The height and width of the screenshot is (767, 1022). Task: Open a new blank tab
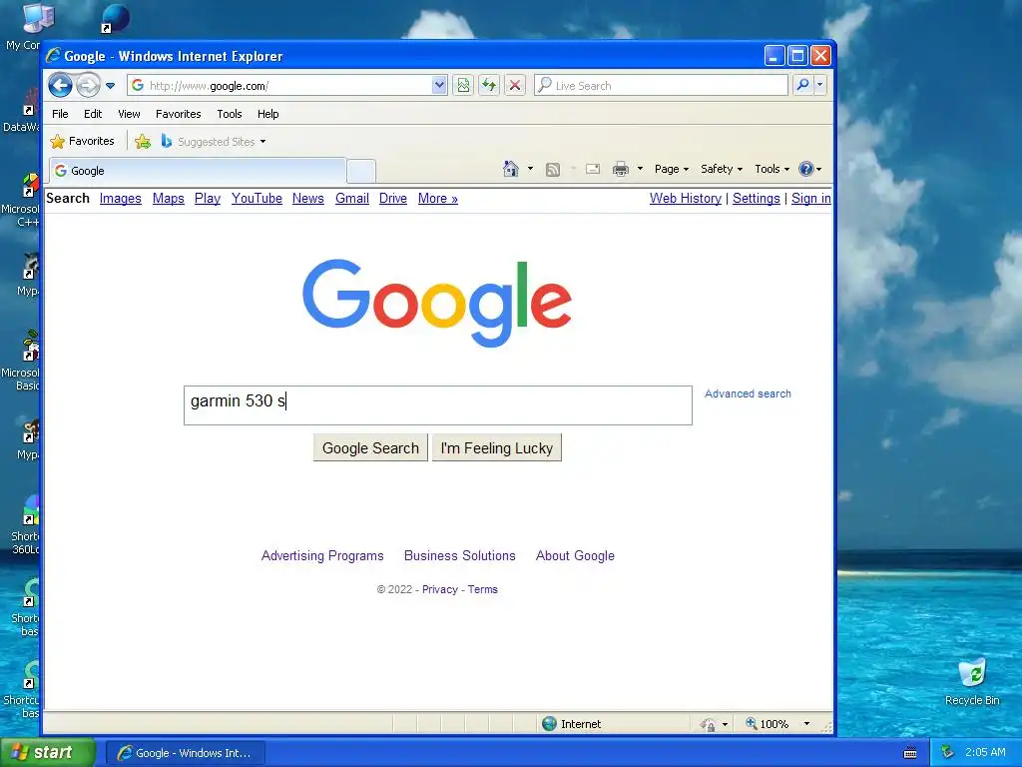point(361,172)
